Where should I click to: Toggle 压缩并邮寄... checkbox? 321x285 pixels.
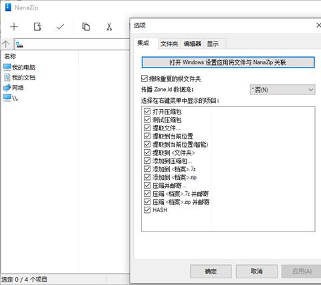pos(147,185)
